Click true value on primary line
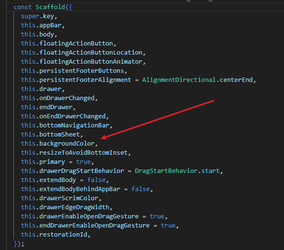 coord(84,162)
